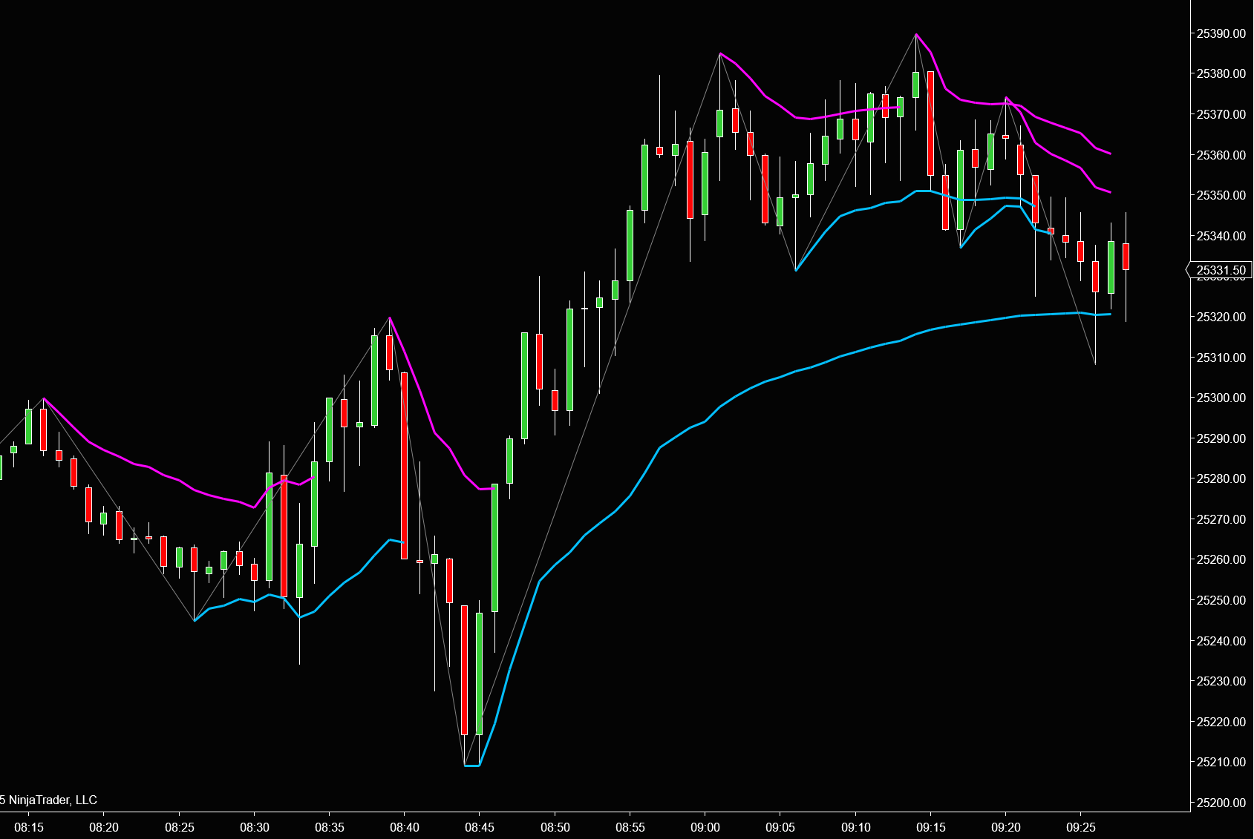Select the 25320.00 price axis label
Viewport: 1254px width, 839px height.
click(x=1221, y=317)
